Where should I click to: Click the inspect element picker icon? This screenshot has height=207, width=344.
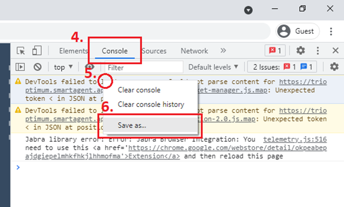coord(21,51)
